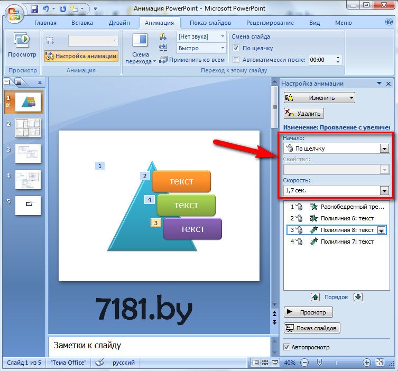Viewport: 398px width, 371px height.
Task: Click the Удалить animation button
Action: 303,114
